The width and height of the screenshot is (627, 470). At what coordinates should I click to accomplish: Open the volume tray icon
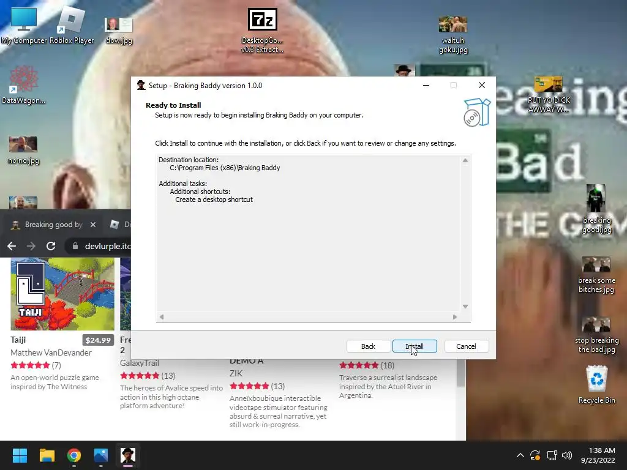(x=567, y=455)
